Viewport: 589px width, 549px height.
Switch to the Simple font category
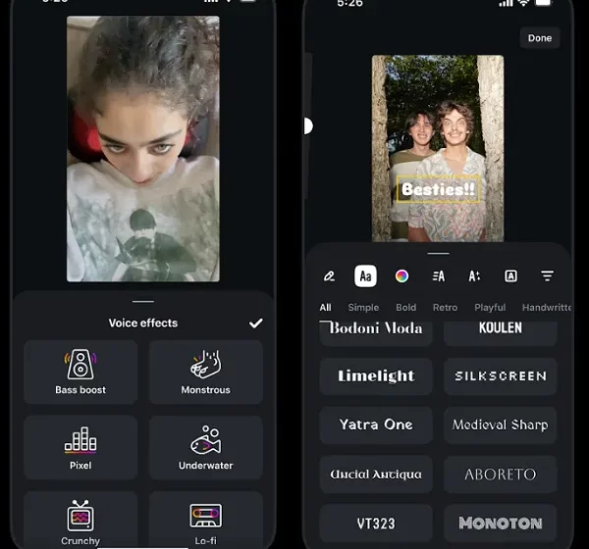pos(363,308)
